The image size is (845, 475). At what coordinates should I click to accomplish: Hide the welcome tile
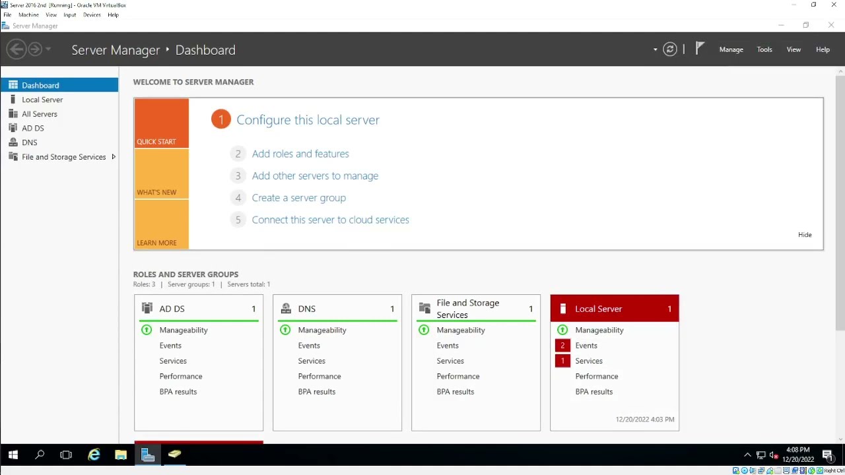pyautogui.click(x=805, y=235)
